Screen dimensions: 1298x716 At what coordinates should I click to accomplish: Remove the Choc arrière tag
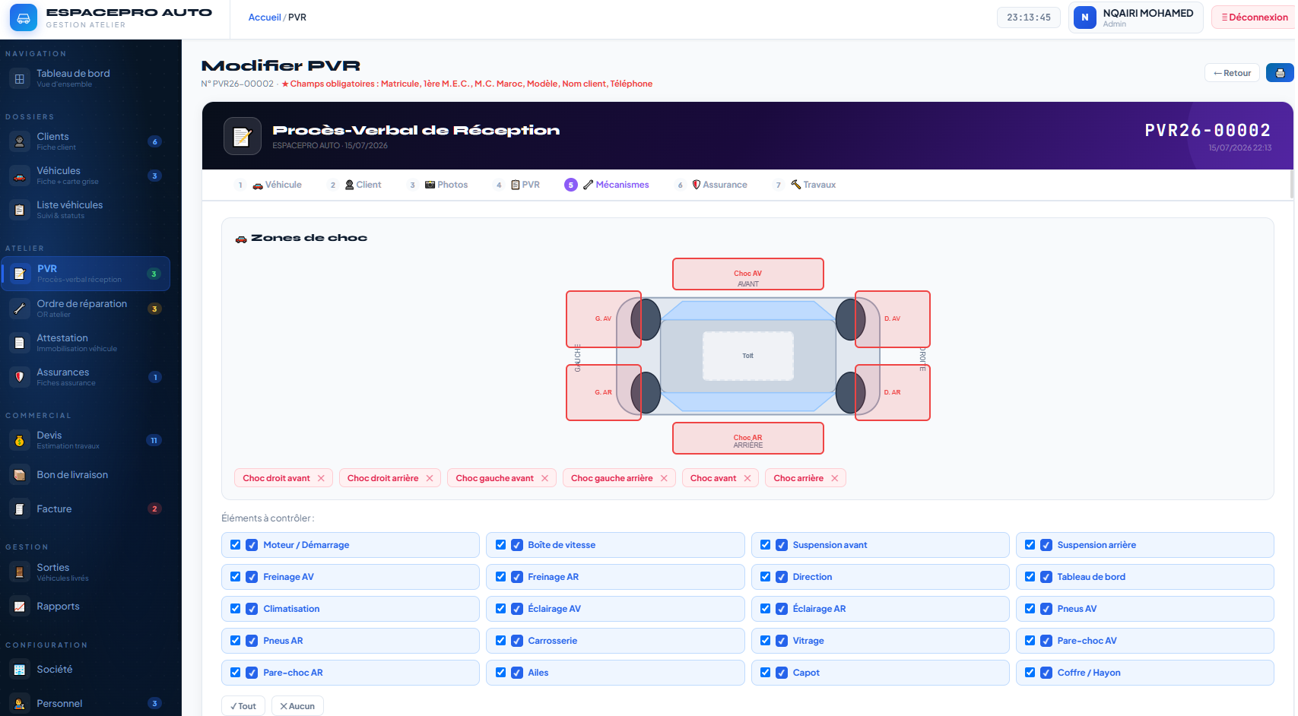pyautogui.click(x=834, y=478)
